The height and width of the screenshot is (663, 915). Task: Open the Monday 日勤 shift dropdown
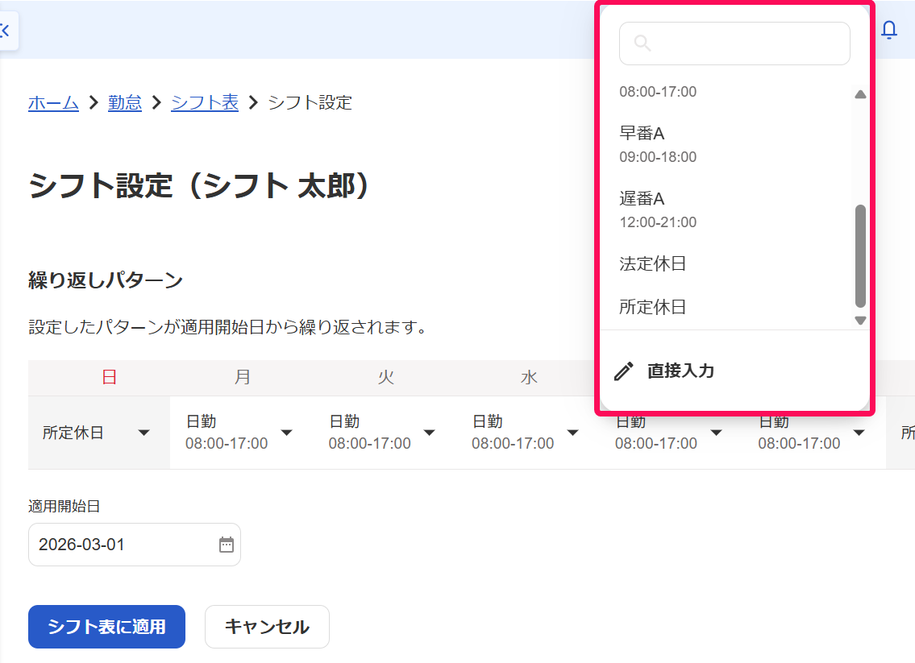pos(241,433)
